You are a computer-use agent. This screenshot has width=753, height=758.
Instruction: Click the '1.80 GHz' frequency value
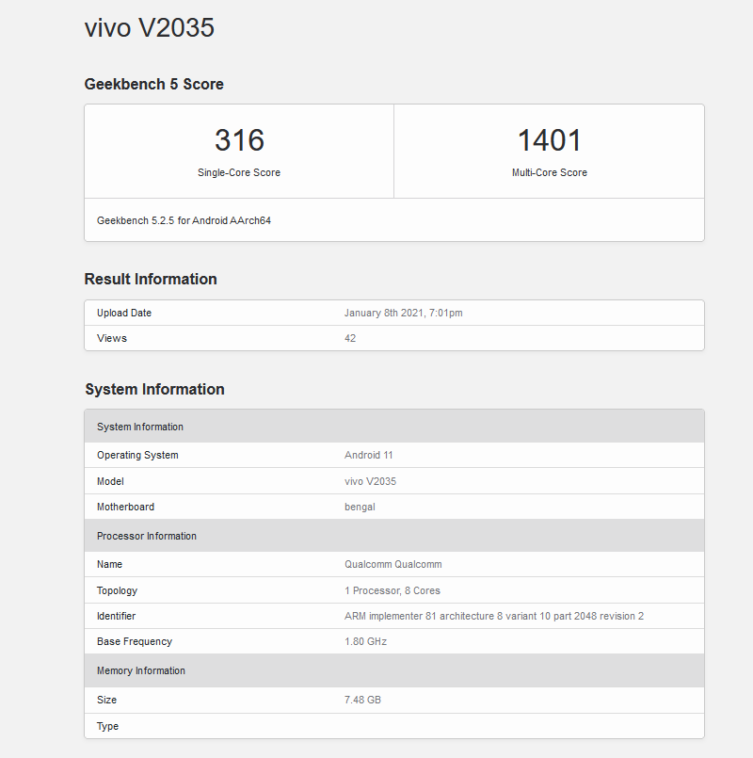point(365,641)
